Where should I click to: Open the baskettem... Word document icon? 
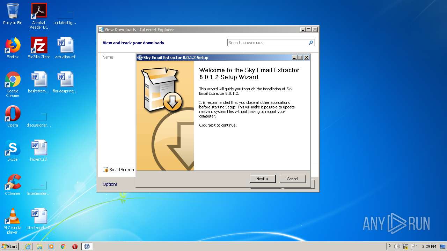39,82
